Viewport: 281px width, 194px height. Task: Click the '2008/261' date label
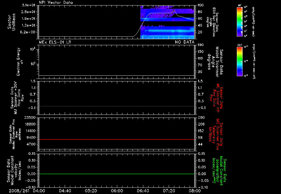pos(19,191)
